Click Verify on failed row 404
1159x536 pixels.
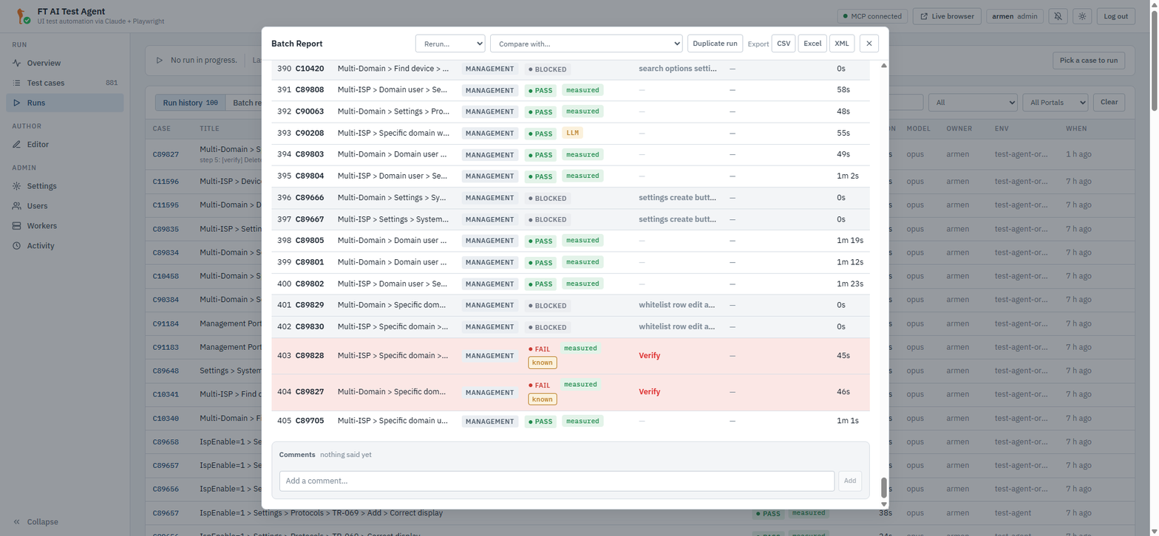point(650,392)
